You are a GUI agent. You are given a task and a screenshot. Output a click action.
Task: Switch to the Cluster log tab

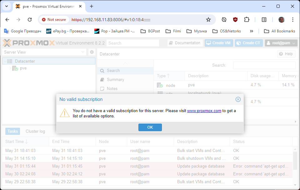click(x=35, y=131)
